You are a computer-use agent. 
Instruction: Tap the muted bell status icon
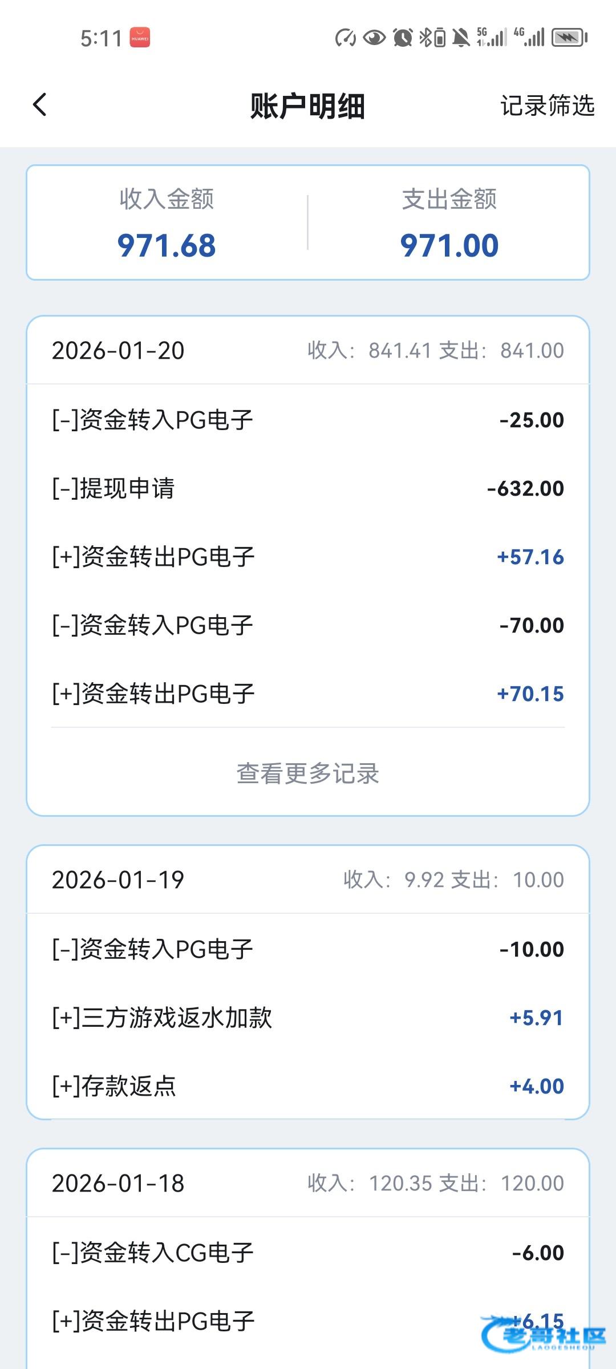click(x=461, y=38)
